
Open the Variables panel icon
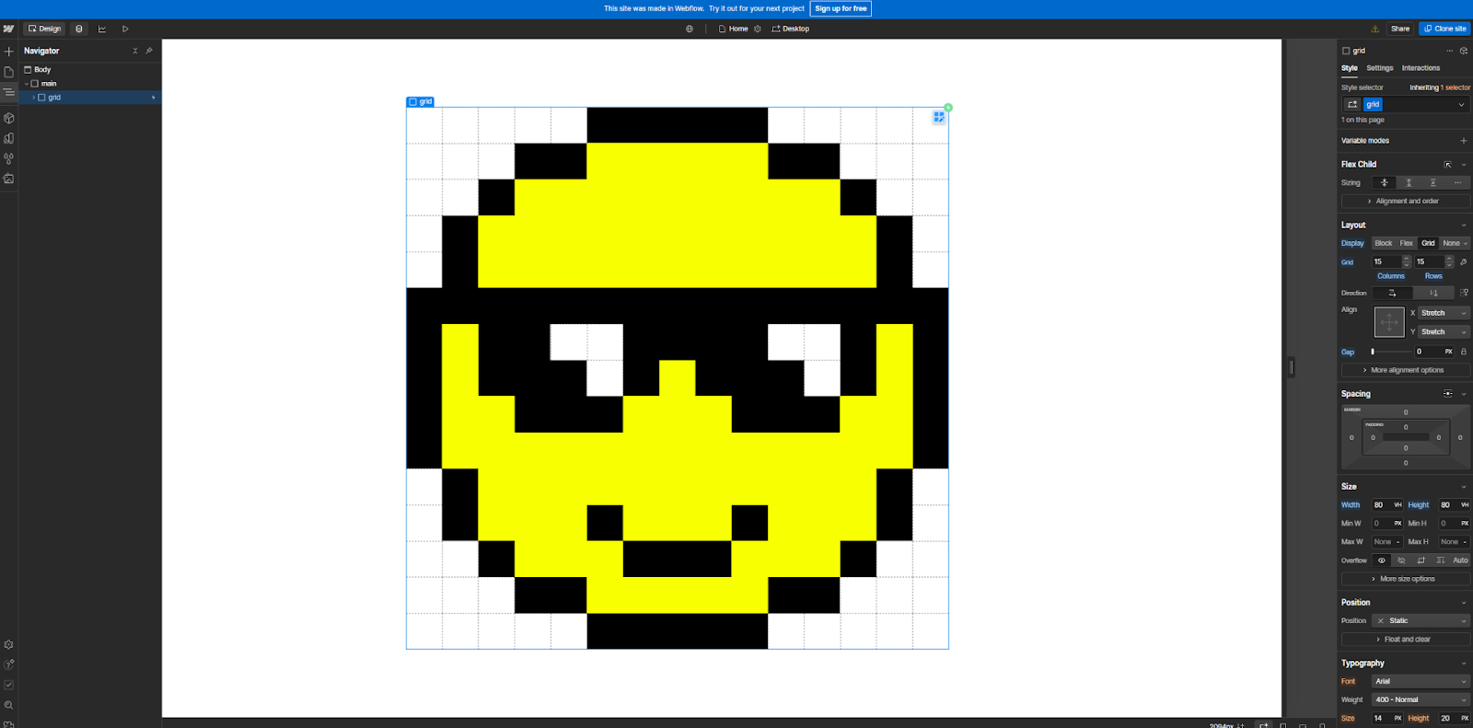pyautogui.click(x=8, y=138)
